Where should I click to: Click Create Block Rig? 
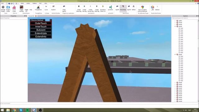tap(79, 9)
